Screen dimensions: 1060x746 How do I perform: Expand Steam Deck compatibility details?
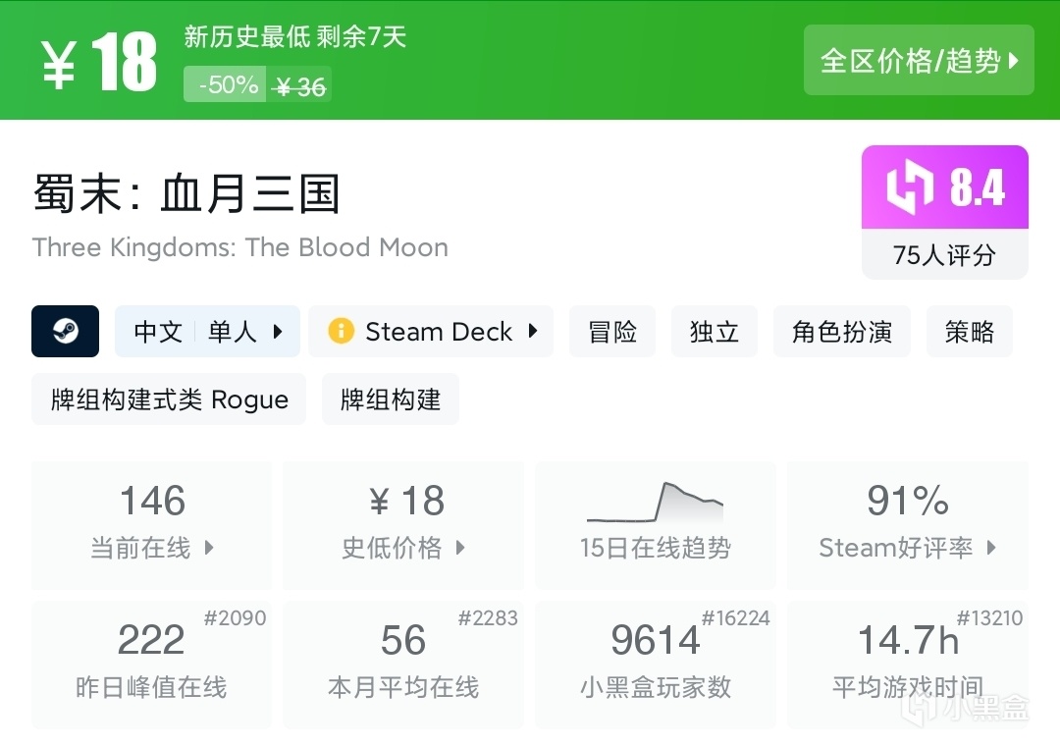[x=533, y=331]
